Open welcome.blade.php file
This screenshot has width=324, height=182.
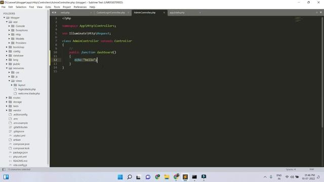29,94
